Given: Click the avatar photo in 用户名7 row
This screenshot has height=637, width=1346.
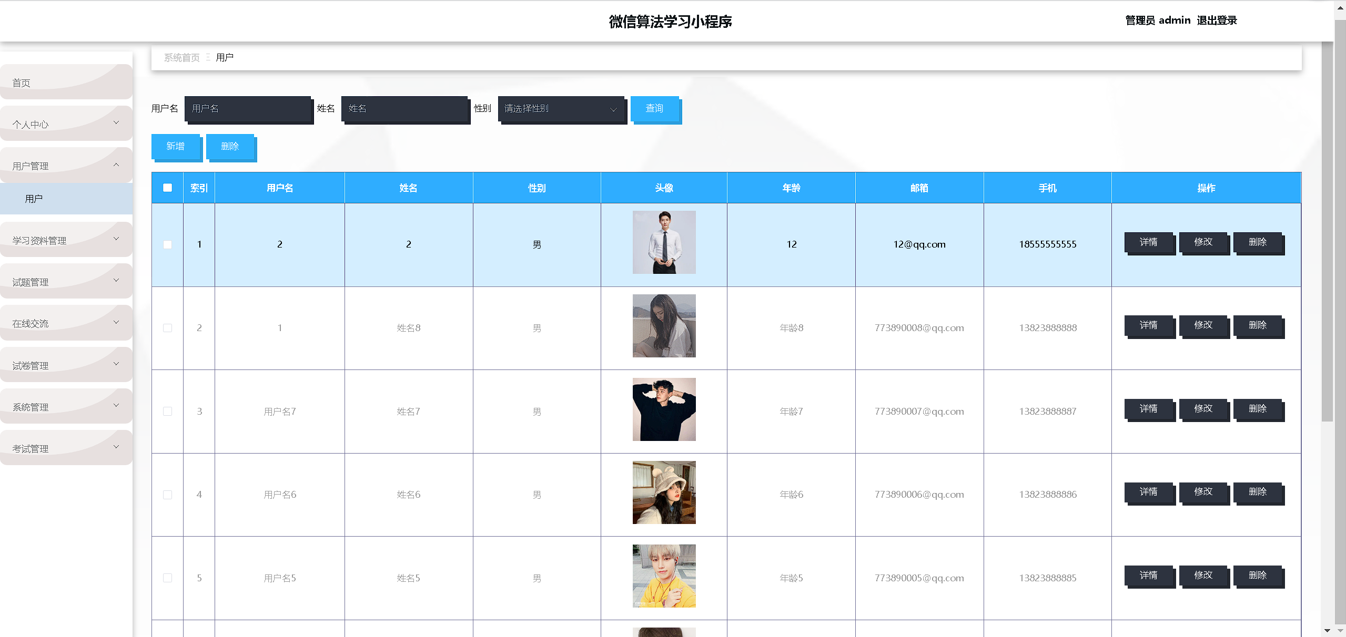Looking at the screenshot, I should tap(664, 409).
